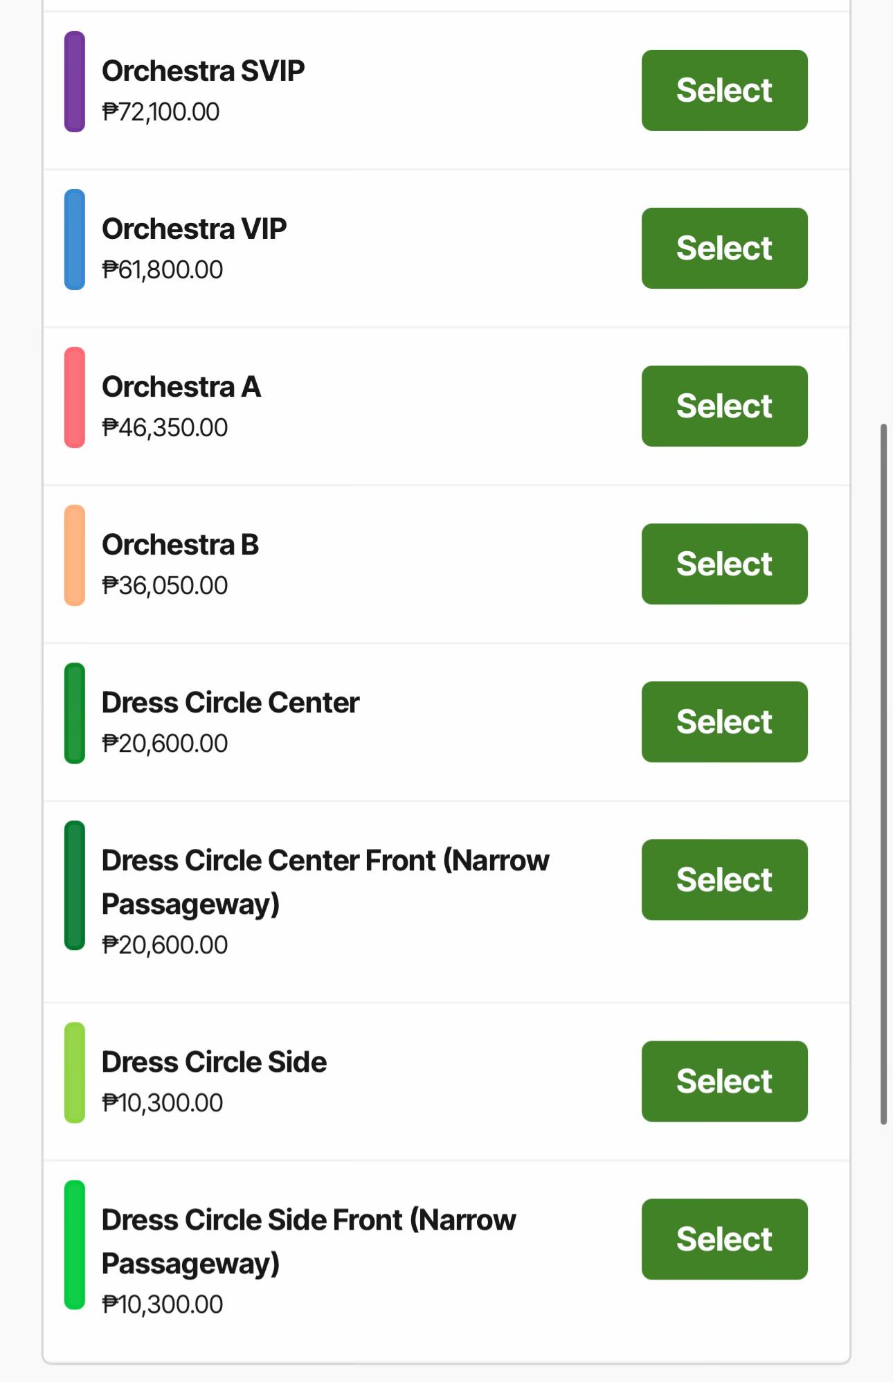Select Orchestra A ticket
The height and width of the screenshot is (1382, 893).
(x=724, y=406)
